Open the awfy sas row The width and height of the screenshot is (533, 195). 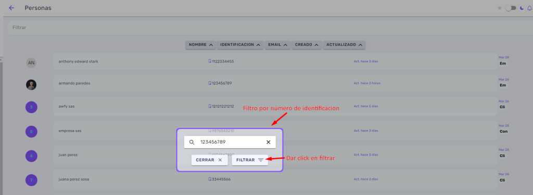pyautogui.click(x=275, y=106)
